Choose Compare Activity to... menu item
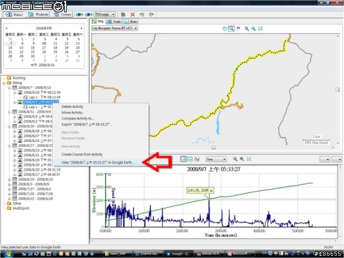Screen dimensions: 344x258 pos(77,118)
